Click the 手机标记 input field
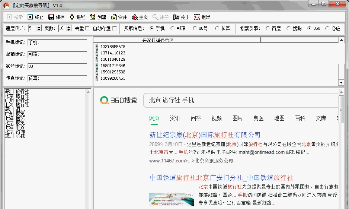This screenshot has width=349, height=209. 57,42
